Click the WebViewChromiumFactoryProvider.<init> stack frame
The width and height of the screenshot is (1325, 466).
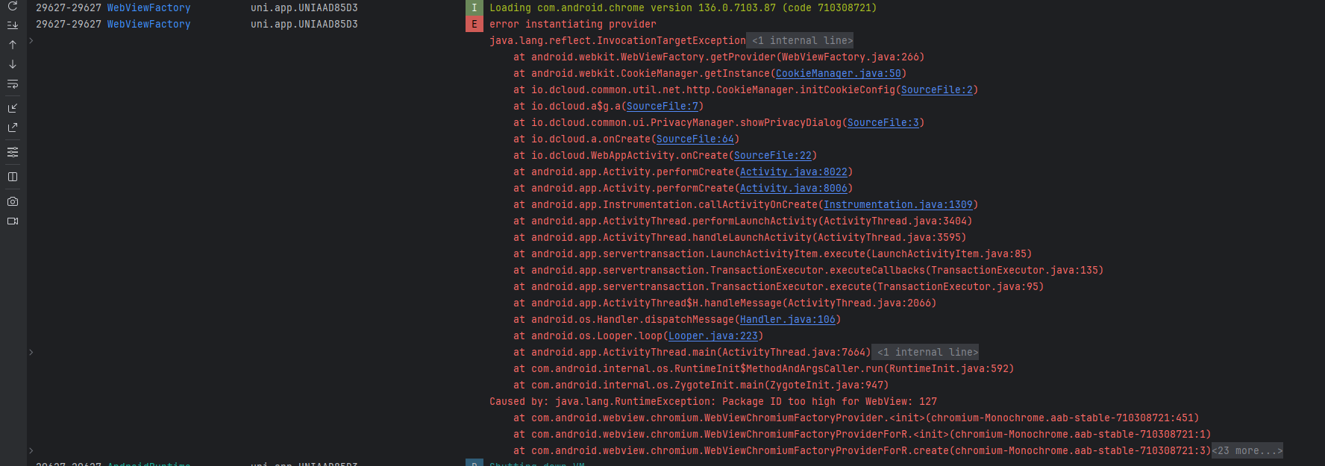[856, 418]
